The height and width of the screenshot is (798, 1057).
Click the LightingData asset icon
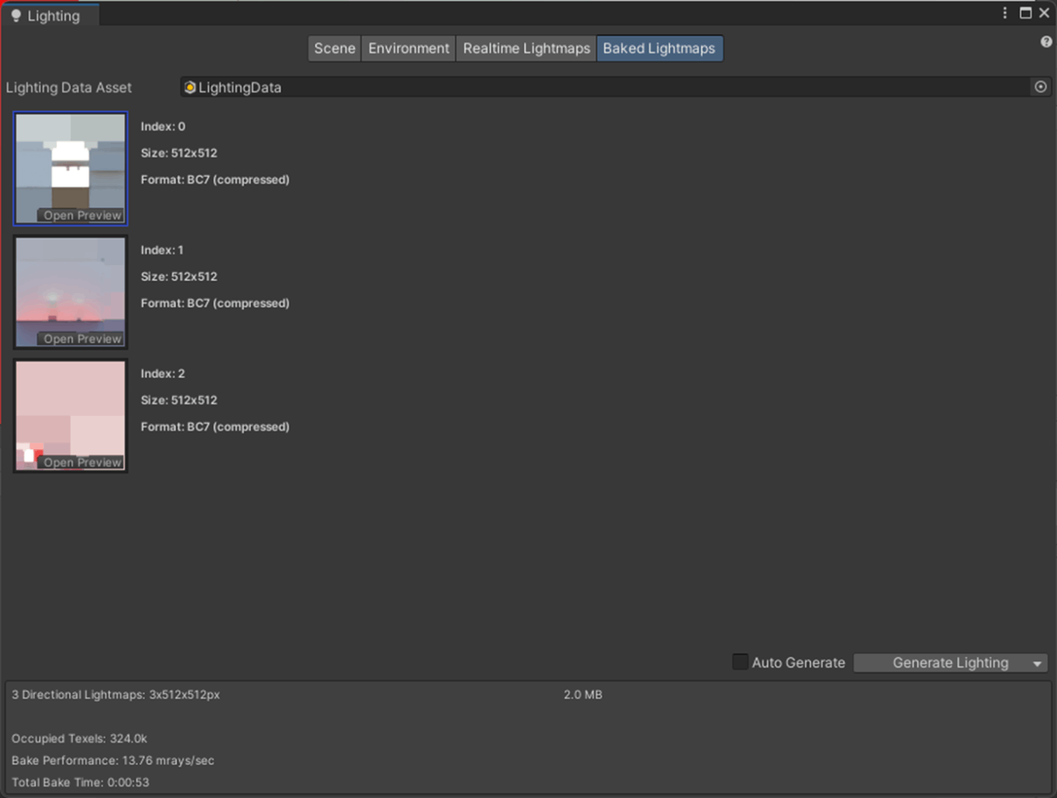pyautogui.click(x=190, y=88)
